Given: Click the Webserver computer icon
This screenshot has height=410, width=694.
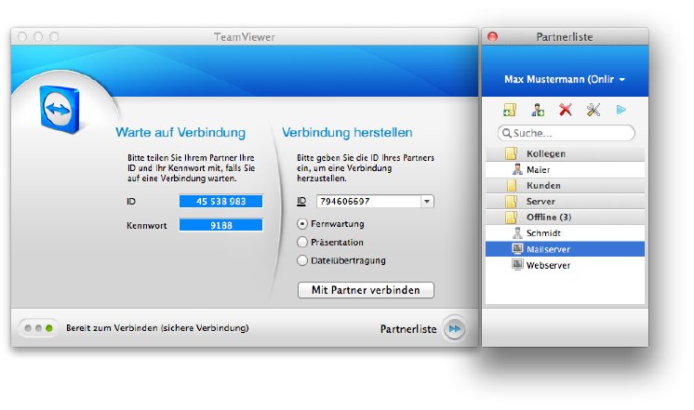Looking at the screenshot, I should click(517, 265).
